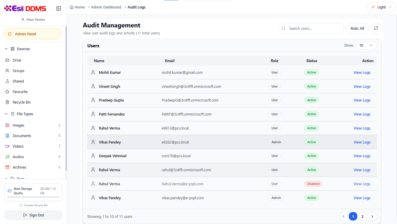Click the Shared icon in sidebar
Viewport: 397px width, 224px height.
(x=8, y=81)
